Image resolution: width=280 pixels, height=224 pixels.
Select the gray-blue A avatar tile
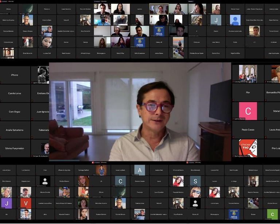coord(140,170)
